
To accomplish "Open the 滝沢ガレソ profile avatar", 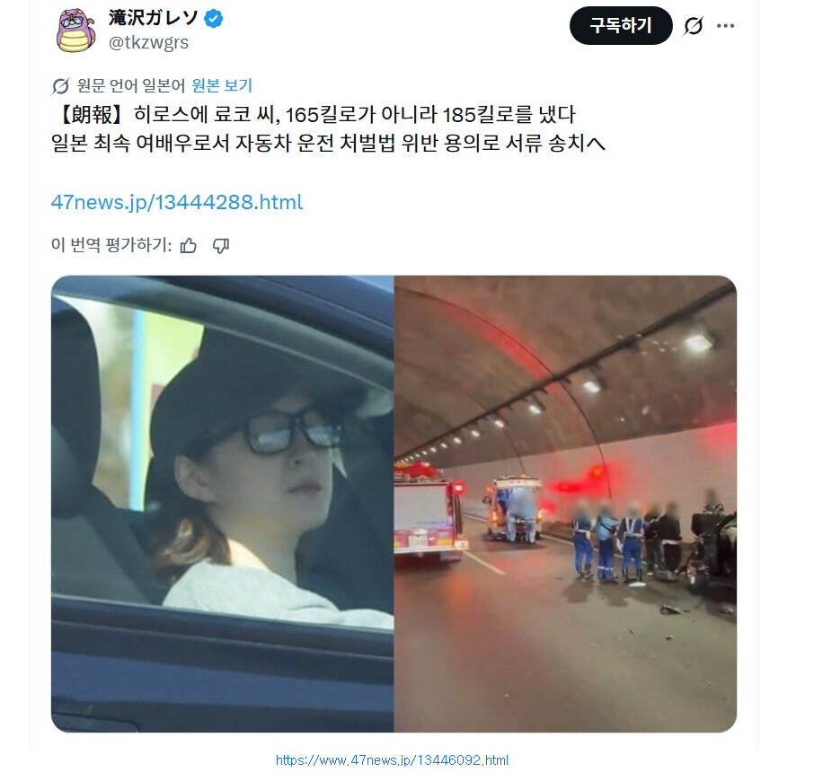I will tap(75, 30).
